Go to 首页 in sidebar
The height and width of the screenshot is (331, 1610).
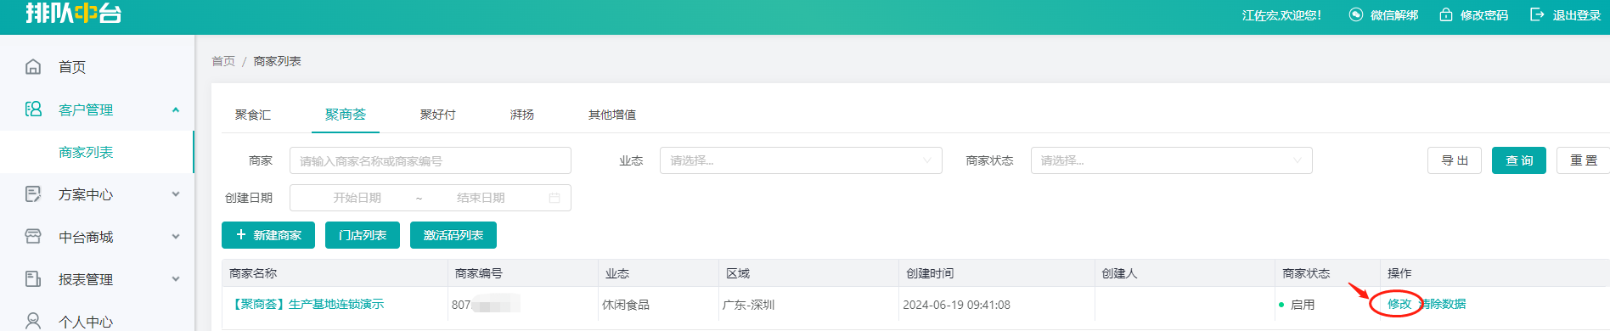pyautogui.click(x=72, y=67)
